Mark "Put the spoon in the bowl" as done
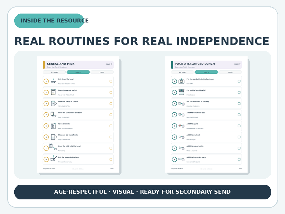This screenshot has height=214, width=285. tap(111, 159)
